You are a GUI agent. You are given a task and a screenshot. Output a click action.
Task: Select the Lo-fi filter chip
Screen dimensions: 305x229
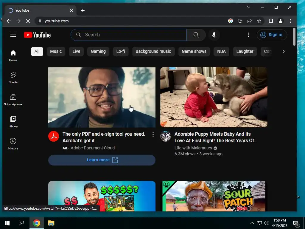(121, 52)
